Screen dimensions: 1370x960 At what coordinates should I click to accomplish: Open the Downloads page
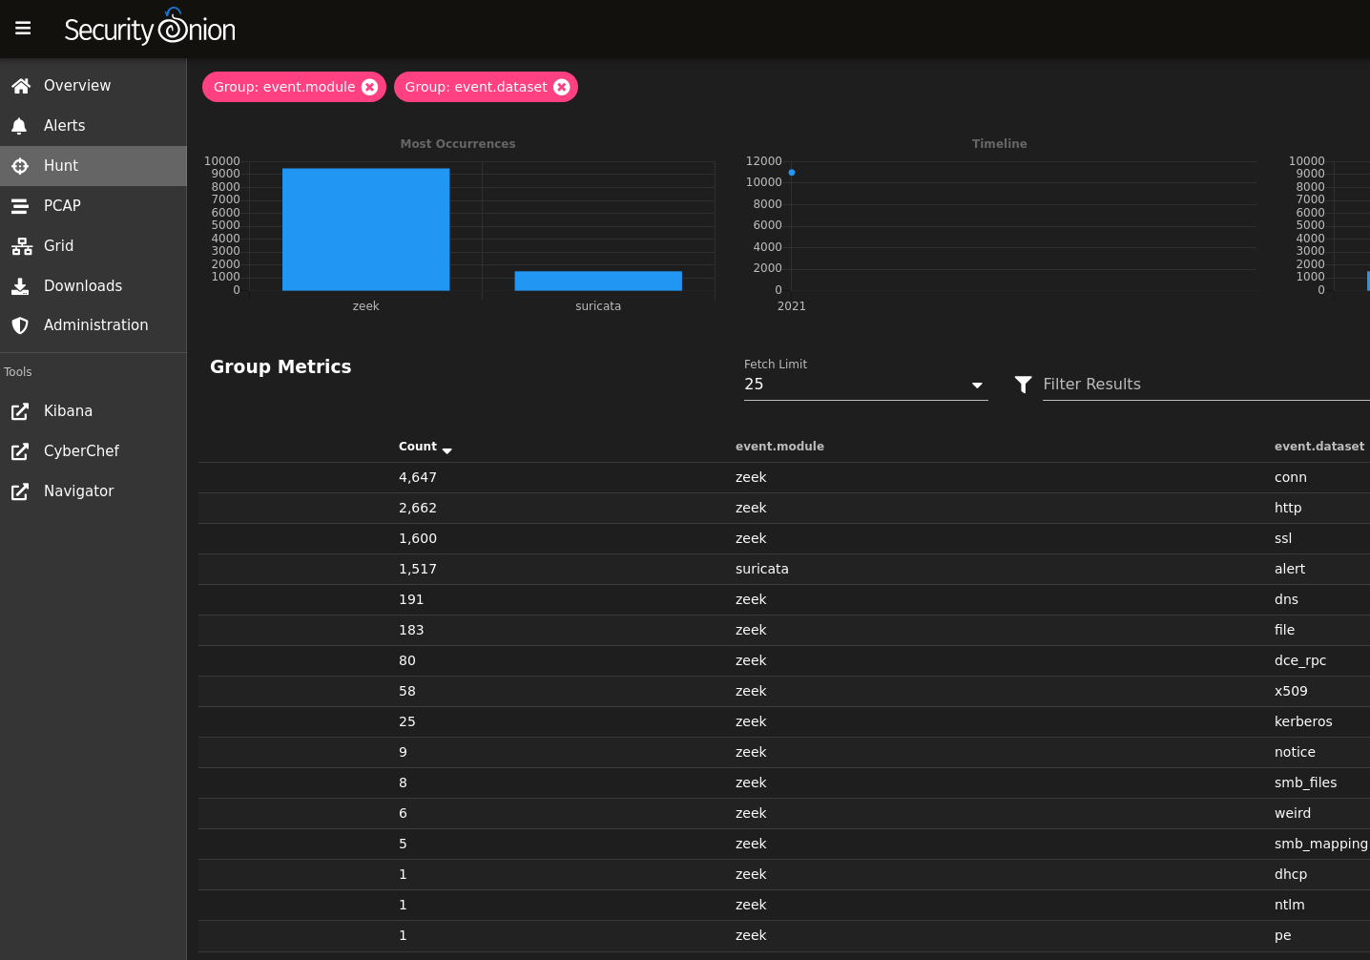[93, 286]
